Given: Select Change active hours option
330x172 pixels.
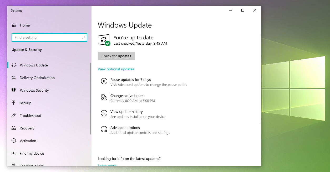Looking at the screenshot, I should (x=127, y=96).
